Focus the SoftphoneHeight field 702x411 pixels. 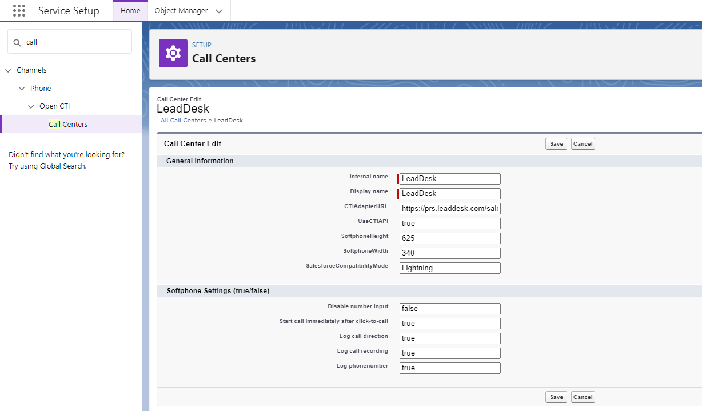pos(450,238)
